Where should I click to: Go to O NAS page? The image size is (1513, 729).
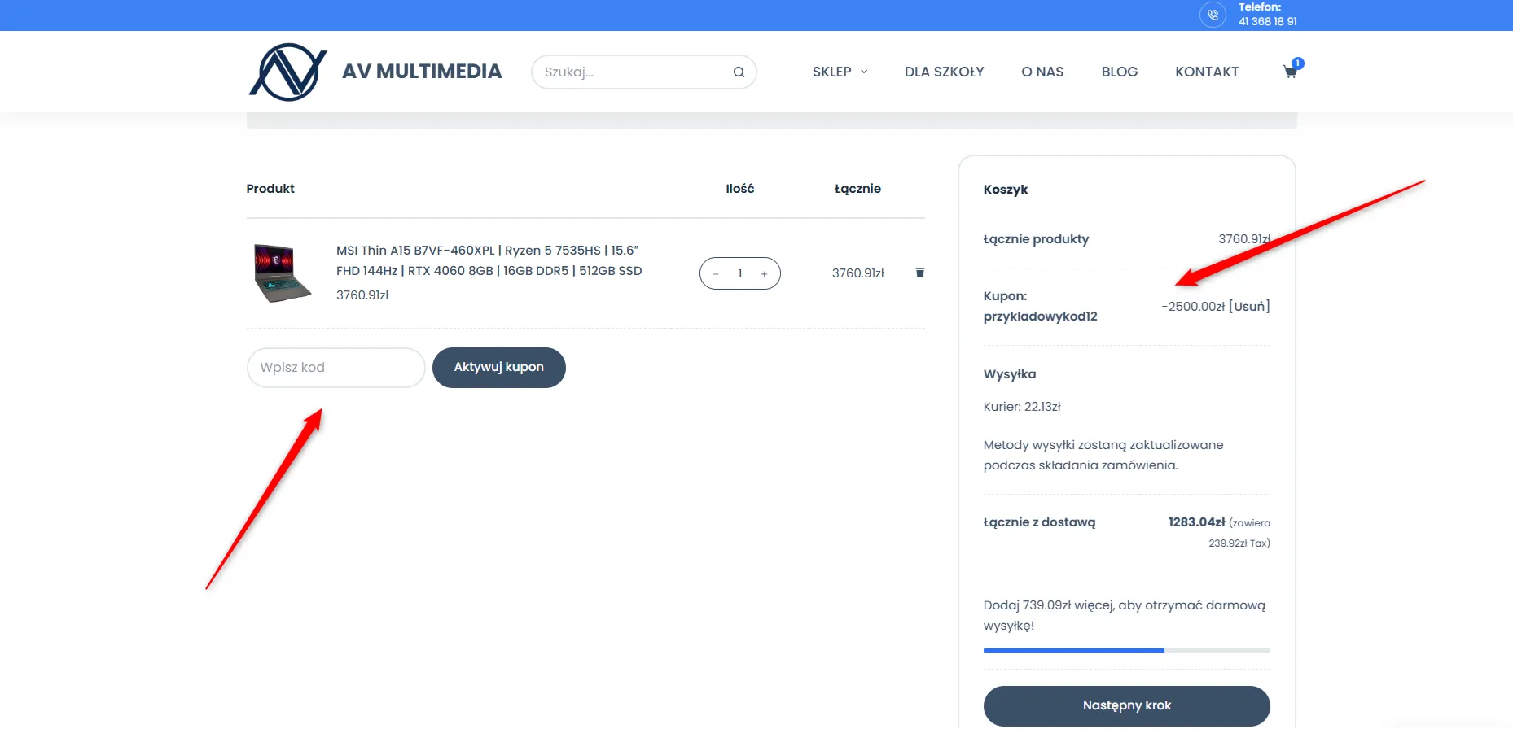[1042, 72]
